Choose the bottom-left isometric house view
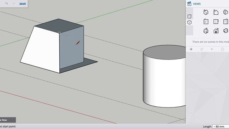229x129 pixels. coord(206,31)
